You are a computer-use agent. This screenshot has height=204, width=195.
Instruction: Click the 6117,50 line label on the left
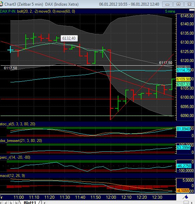(x=10, y=68)
